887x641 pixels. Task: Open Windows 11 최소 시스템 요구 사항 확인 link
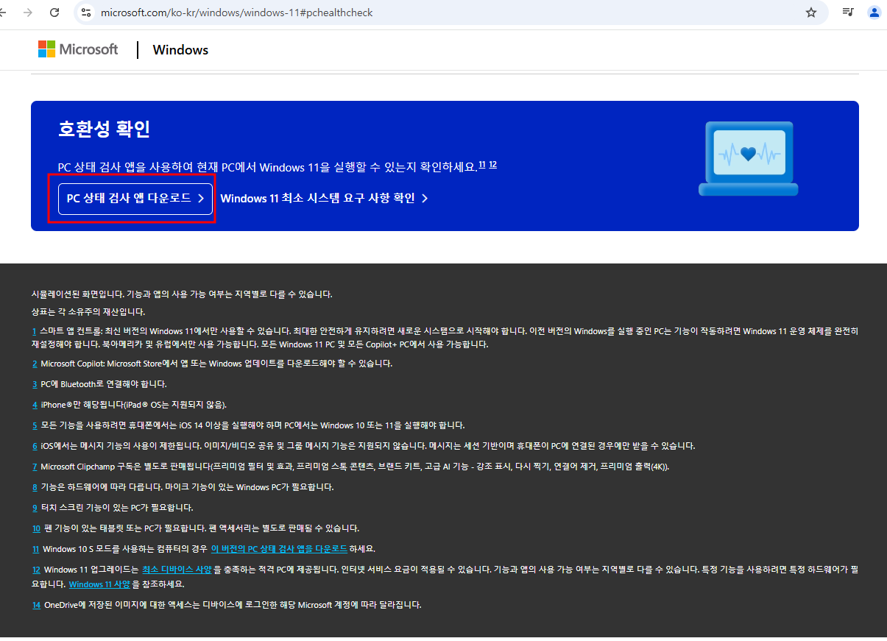324,198
